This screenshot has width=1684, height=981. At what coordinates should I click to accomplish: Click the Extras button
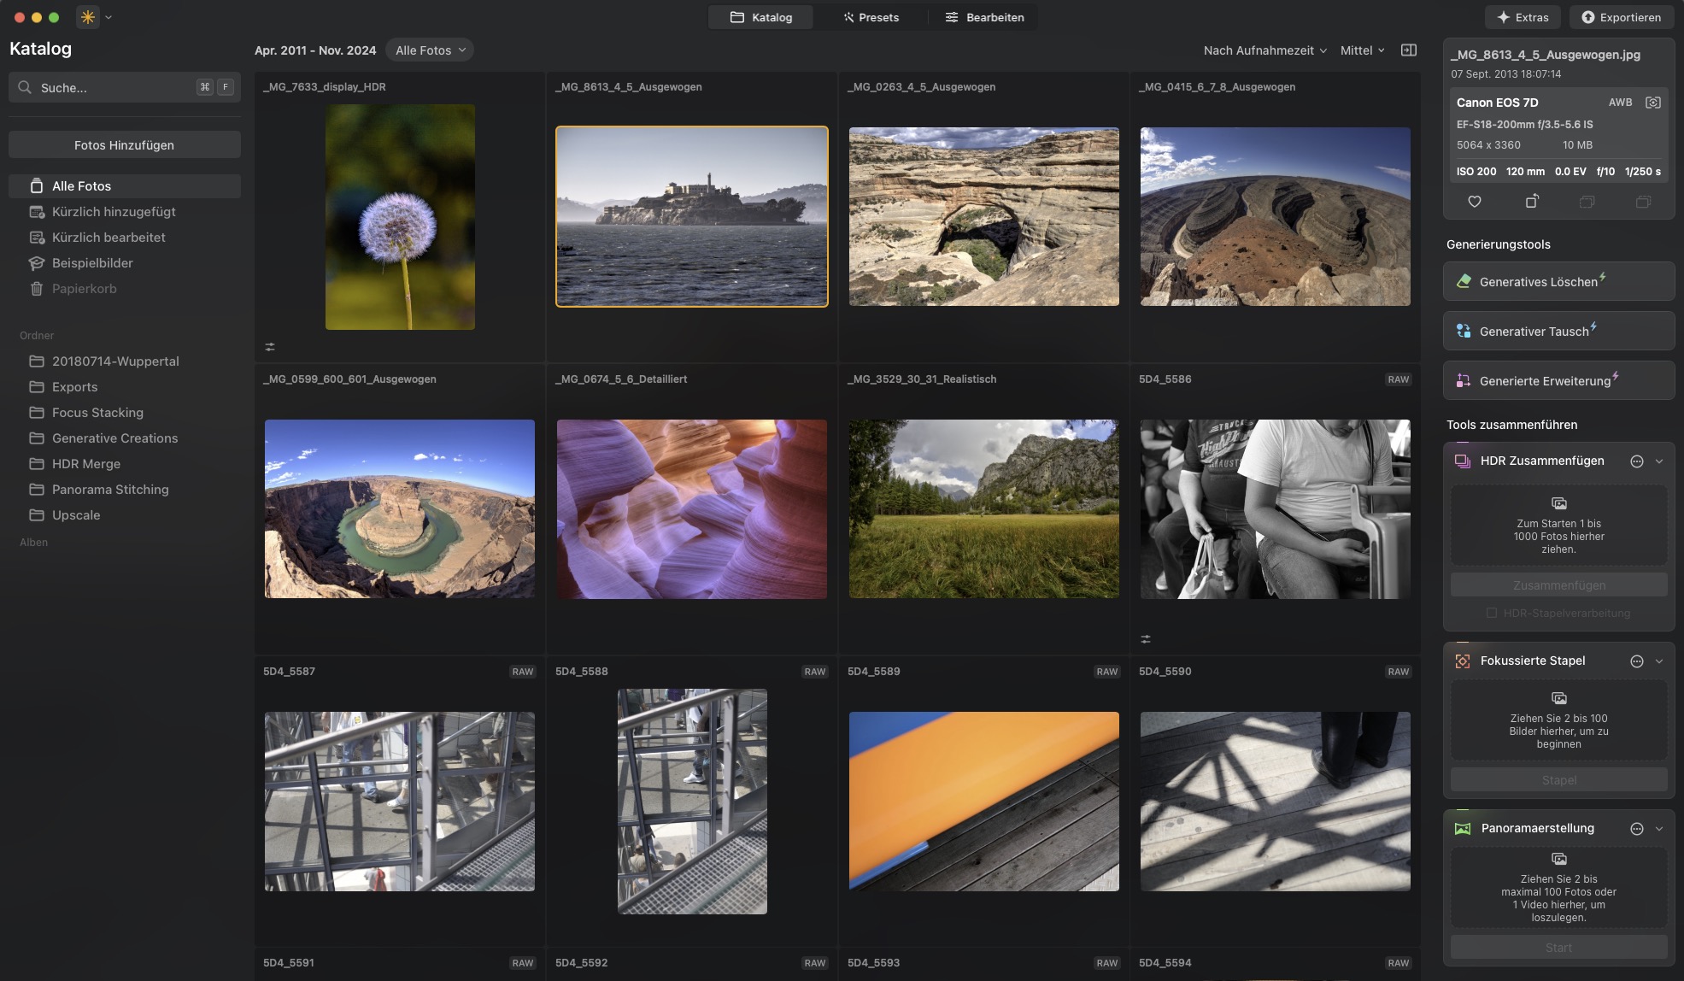[1523, 17]
